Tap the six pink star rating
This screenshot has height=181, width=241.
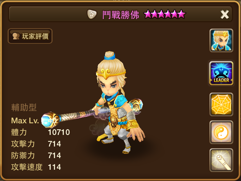[165, 14]
